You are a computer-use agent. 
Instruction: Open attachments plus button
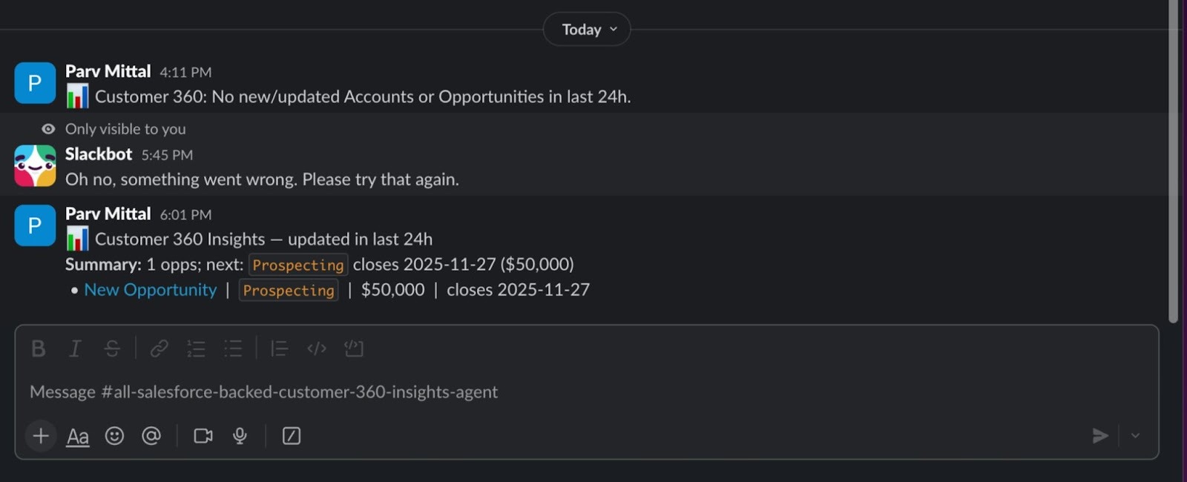(x=41, y=436)
